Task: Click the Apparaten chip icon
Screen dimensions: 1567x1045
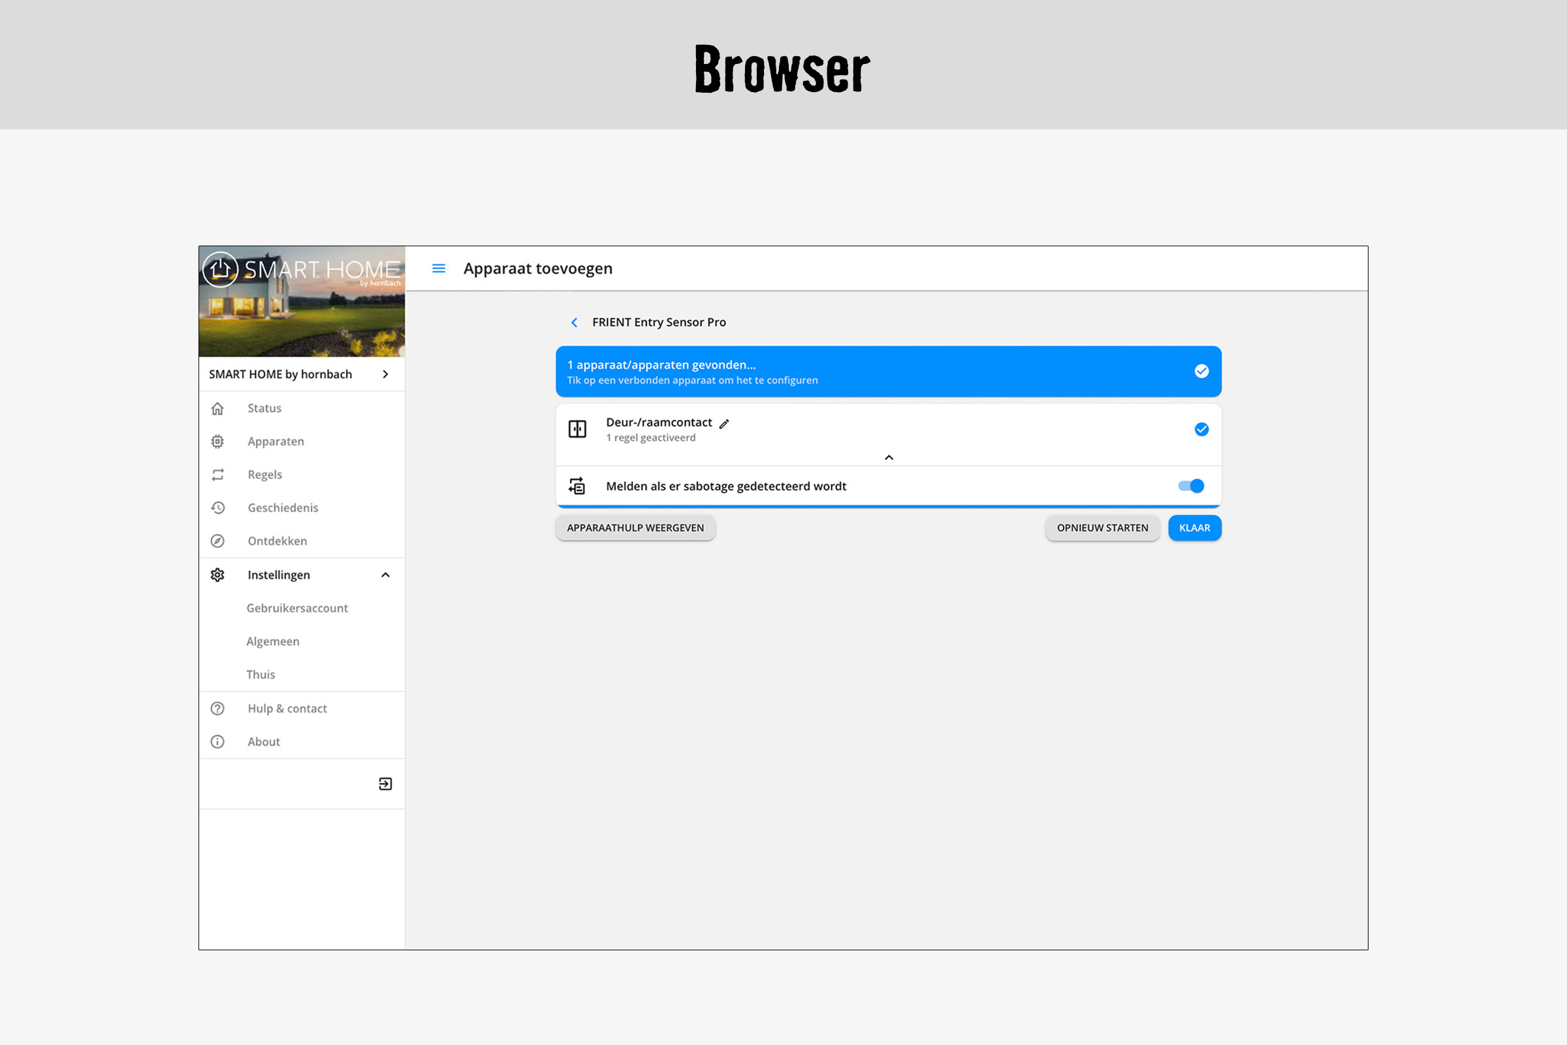Action: [217, 442]
